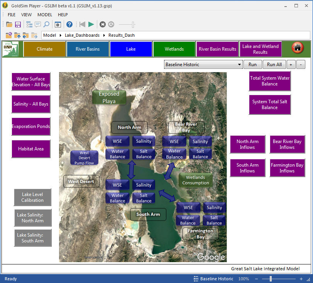
Task: Open North Arm Inflows
Action: [247, 144]
